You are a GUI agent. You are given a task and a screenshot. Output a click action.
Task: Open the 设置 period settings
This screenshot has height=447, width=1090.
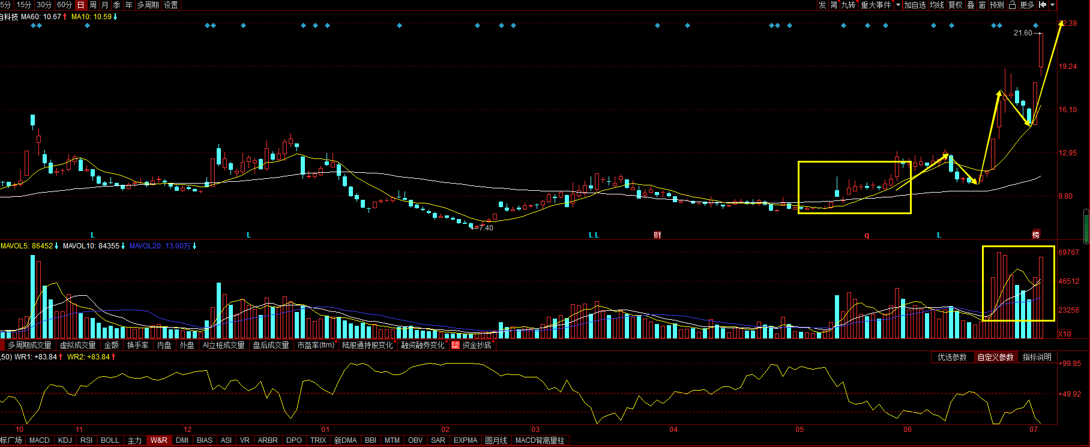tap(171, 5)
